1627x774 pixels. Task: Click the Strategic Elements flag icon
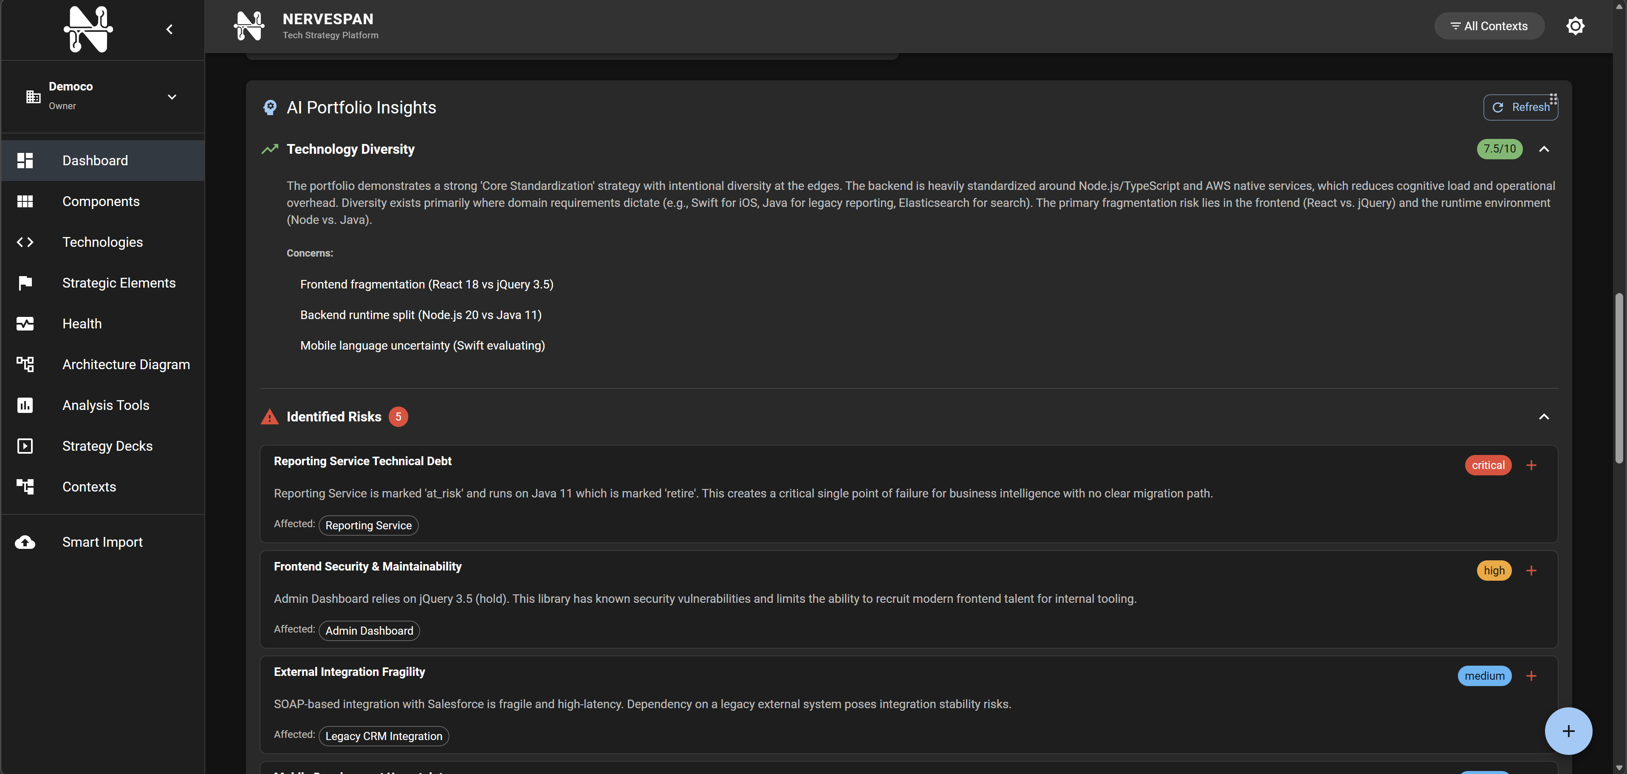click(x=25, y=283)
